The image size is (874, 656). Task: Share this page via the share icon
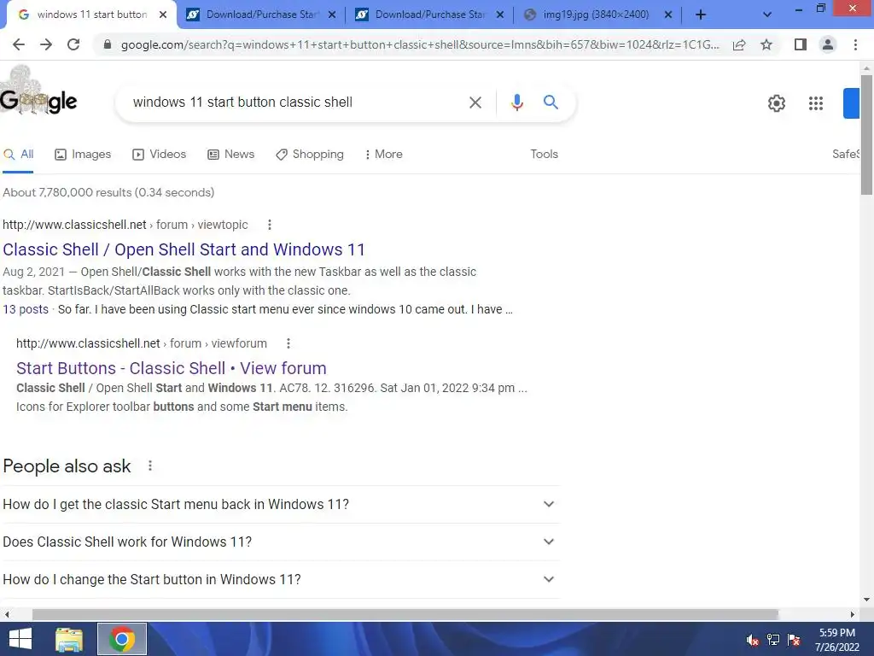pyautogui.click(x=739, y=44)
